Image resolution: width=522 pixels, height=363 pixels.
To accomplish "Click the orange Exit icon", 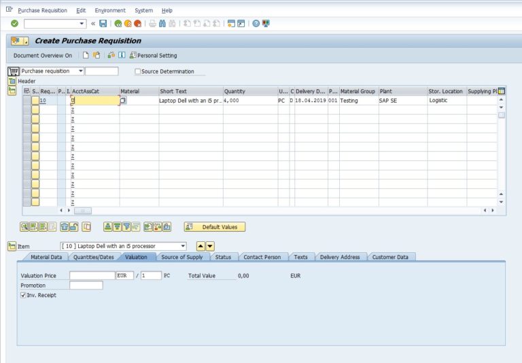I will (x=128, y=23).
